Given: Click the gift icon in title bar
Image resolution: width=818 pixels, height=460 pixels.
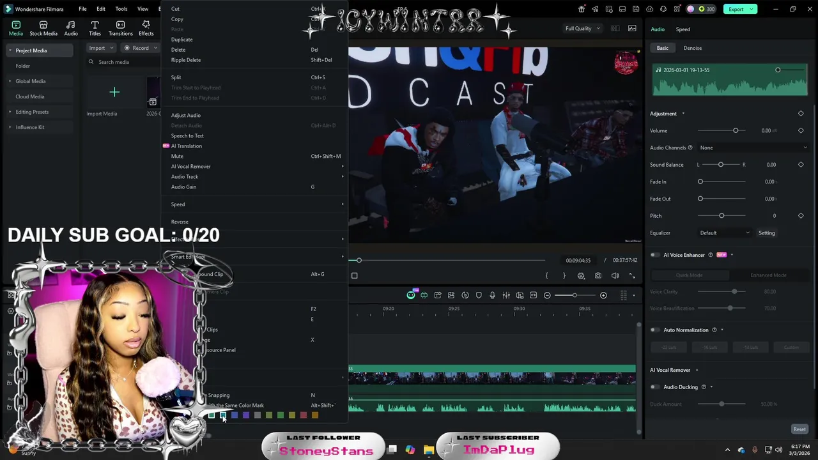Looking at the screenshot, I should tap(581, 9).
